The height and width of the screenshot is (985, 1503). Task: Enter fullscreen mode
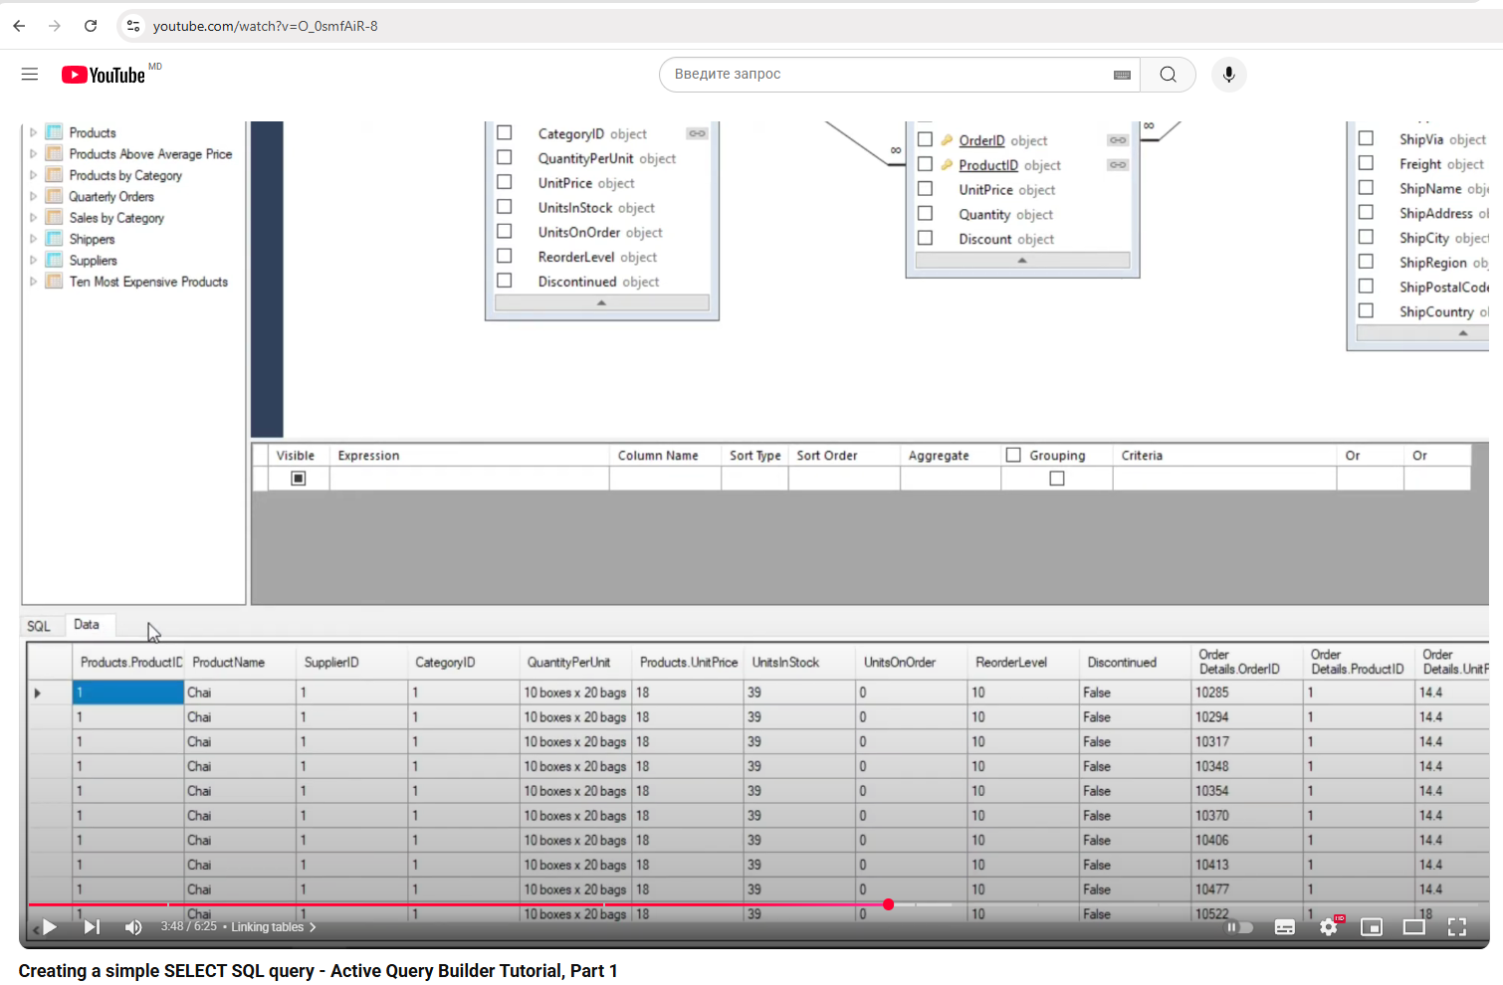1457,927
